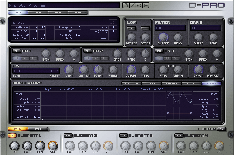Toggle the LOFI ON switch above BIT RED
The image size is (234, 155).
(131, 28)
